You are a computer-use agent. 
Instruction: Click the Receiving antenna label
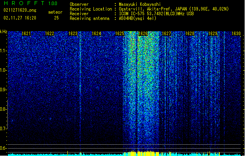[90, 18]
